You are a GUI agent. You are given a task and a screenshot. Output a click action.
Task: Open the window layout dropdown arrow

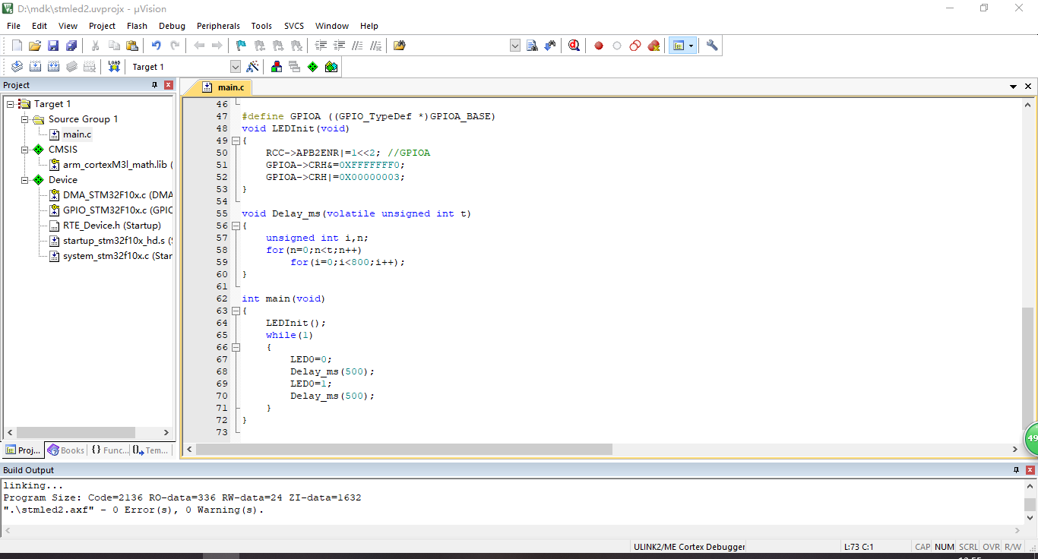(x=691, y=46)
